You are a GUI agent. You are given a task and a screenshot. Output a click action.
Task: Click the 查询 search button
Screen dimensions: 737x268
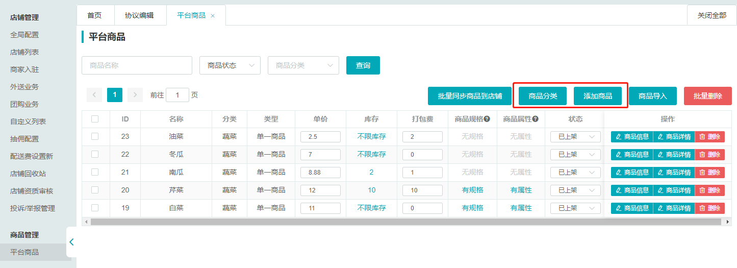point(363,65)
